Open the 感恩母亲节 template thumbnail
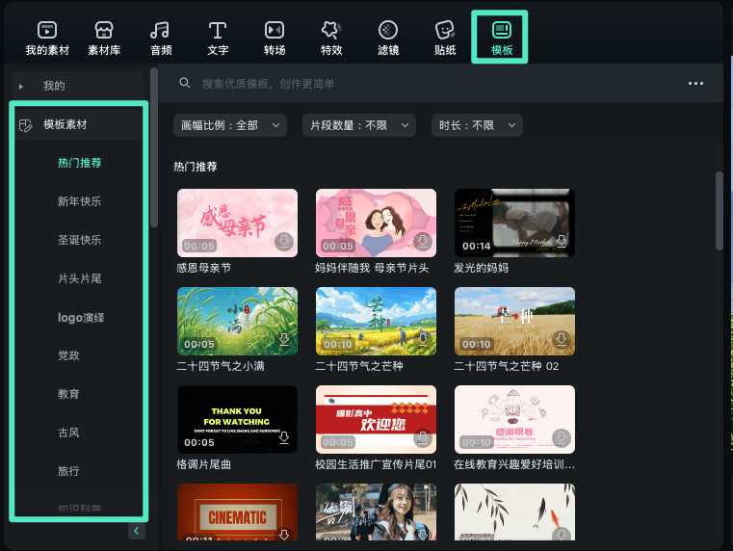The width and height of the screenshot is (733, 551). pos(237,223)
